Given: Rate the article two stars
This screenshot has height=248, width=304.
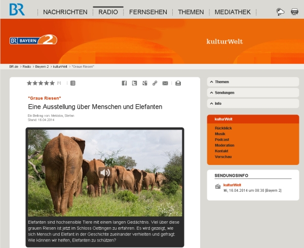Looking at the screenshot, I should [x=35, y=83].
